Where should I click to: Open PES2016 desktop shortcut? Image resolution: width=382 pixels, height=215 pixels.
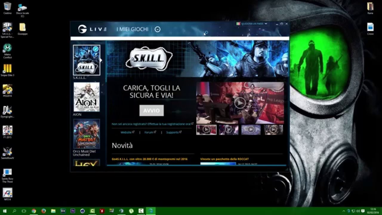pos(7,91)
